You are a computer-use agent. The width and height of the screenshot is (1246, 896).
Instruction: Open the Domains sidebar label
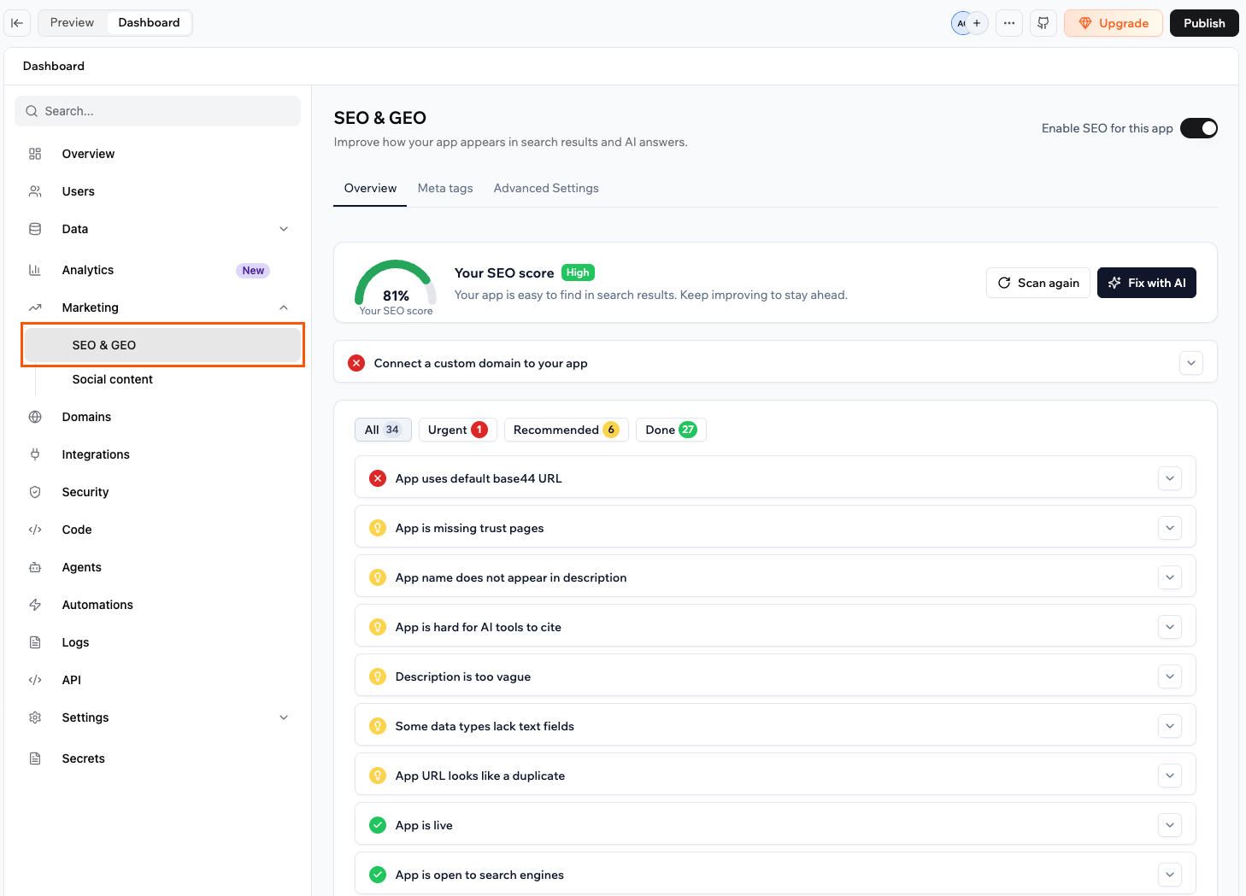[86, 417]
